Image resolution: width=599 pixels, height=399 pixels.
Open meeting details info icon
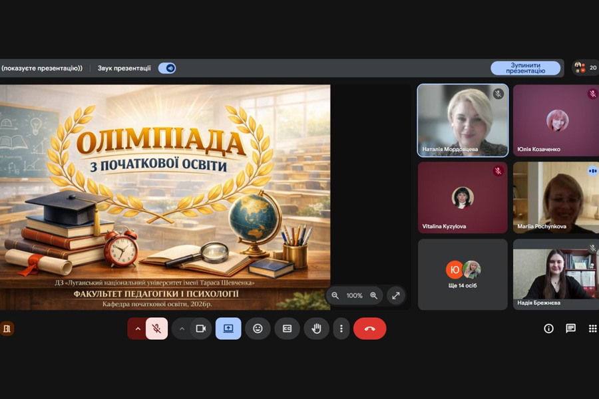[x=548, y=329]
